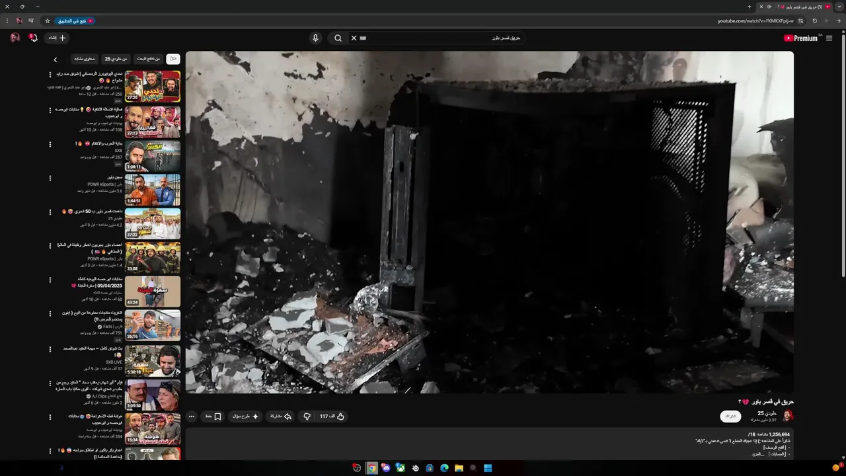
Task: Mute the tab via audio icon
Action: [x=769, y=7]
